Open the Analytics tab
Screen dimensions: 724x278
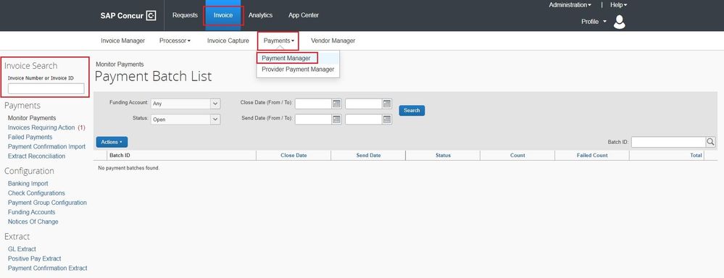(x=260, y=15)
